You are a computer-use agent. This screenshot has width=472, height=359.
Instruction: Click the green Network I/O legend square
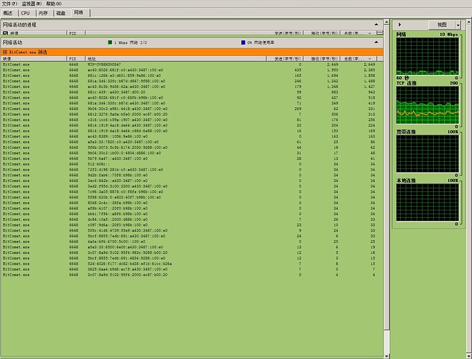109,42
